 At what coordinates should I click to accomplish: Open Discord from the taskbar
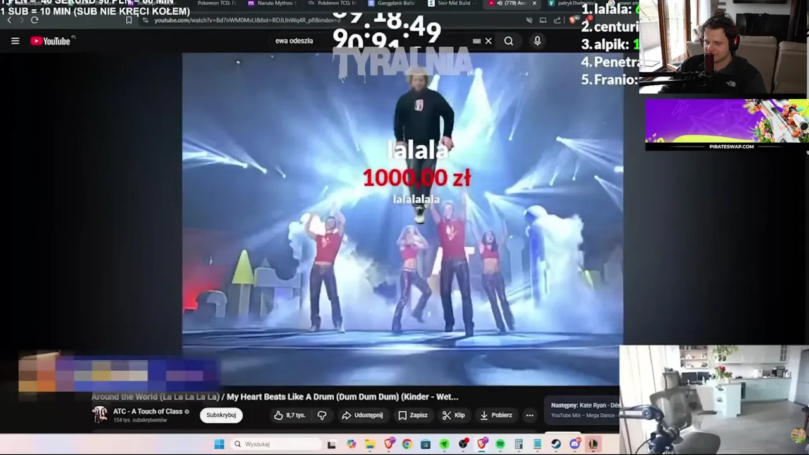[x=575, y=444]
